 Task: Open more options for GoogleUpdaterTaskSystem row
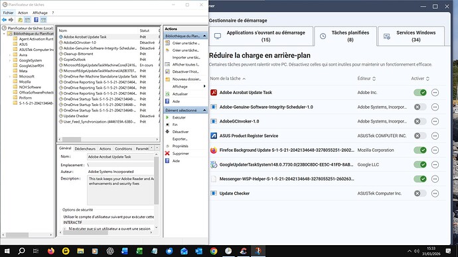click(435, 165)
